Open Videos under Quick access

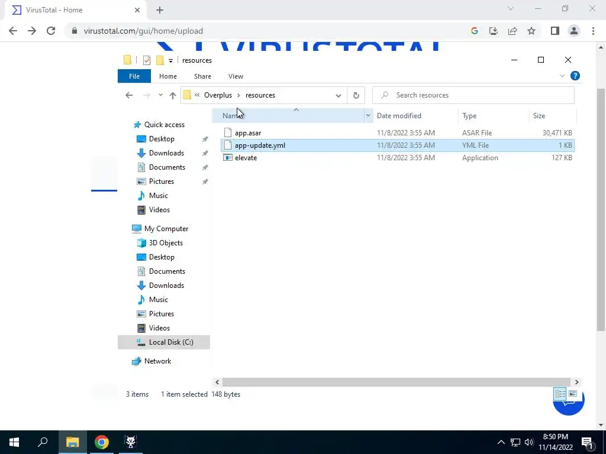pyautogui.click(x=159, y=210)
